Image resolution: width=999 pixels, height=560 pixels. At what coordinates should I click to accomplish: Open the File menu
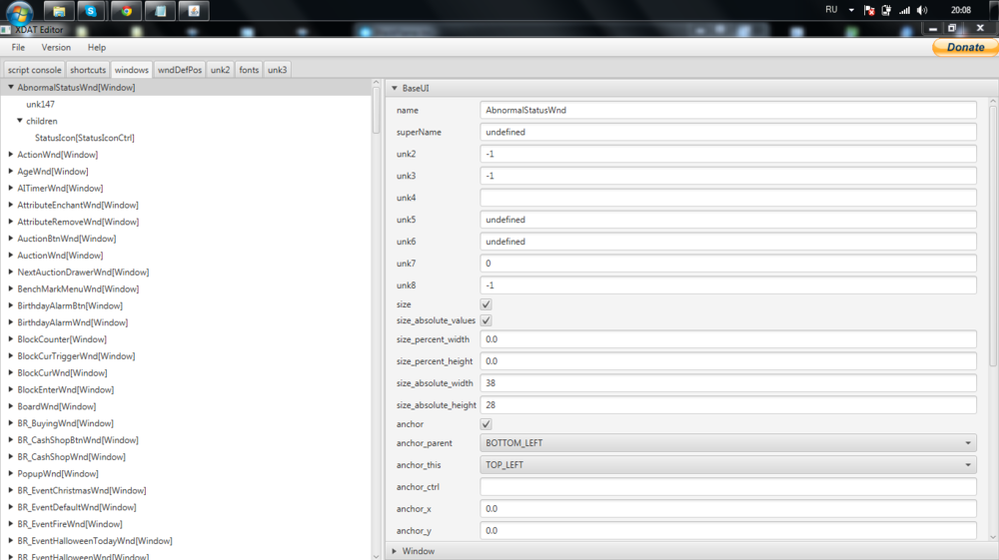point(18,48)
